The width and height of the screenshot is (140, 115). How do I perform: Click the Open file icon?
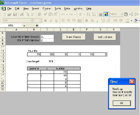pyautogui.click(x=9, y=14)
